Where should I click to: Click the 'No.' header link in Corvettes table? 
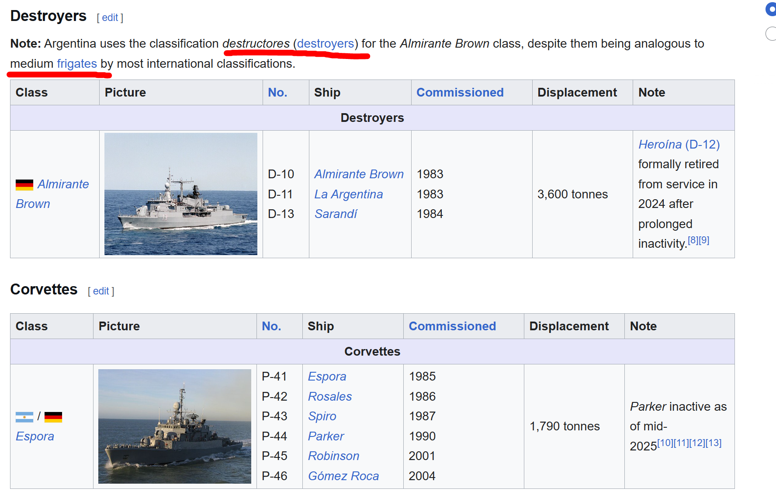(271, 326)
